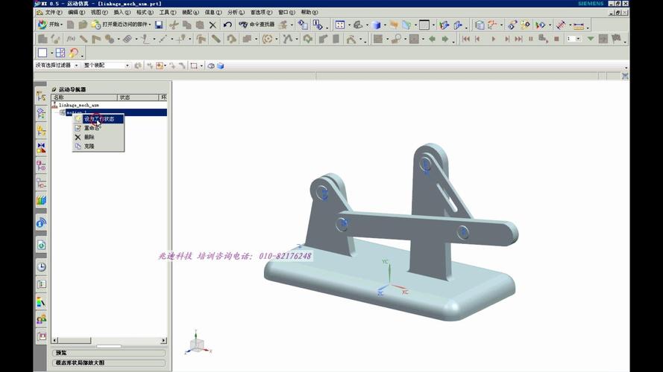The width and height of the screenshot is (663, 372).
Task: Click the animation Play button
Action: tap(492, 39)
